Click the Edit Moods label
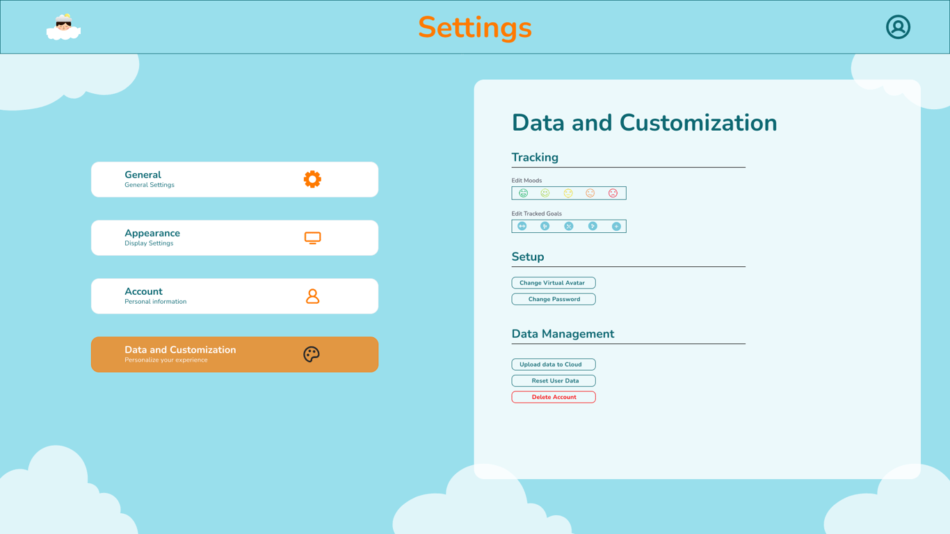Screen dimensions: 950x534 point(526,181)
